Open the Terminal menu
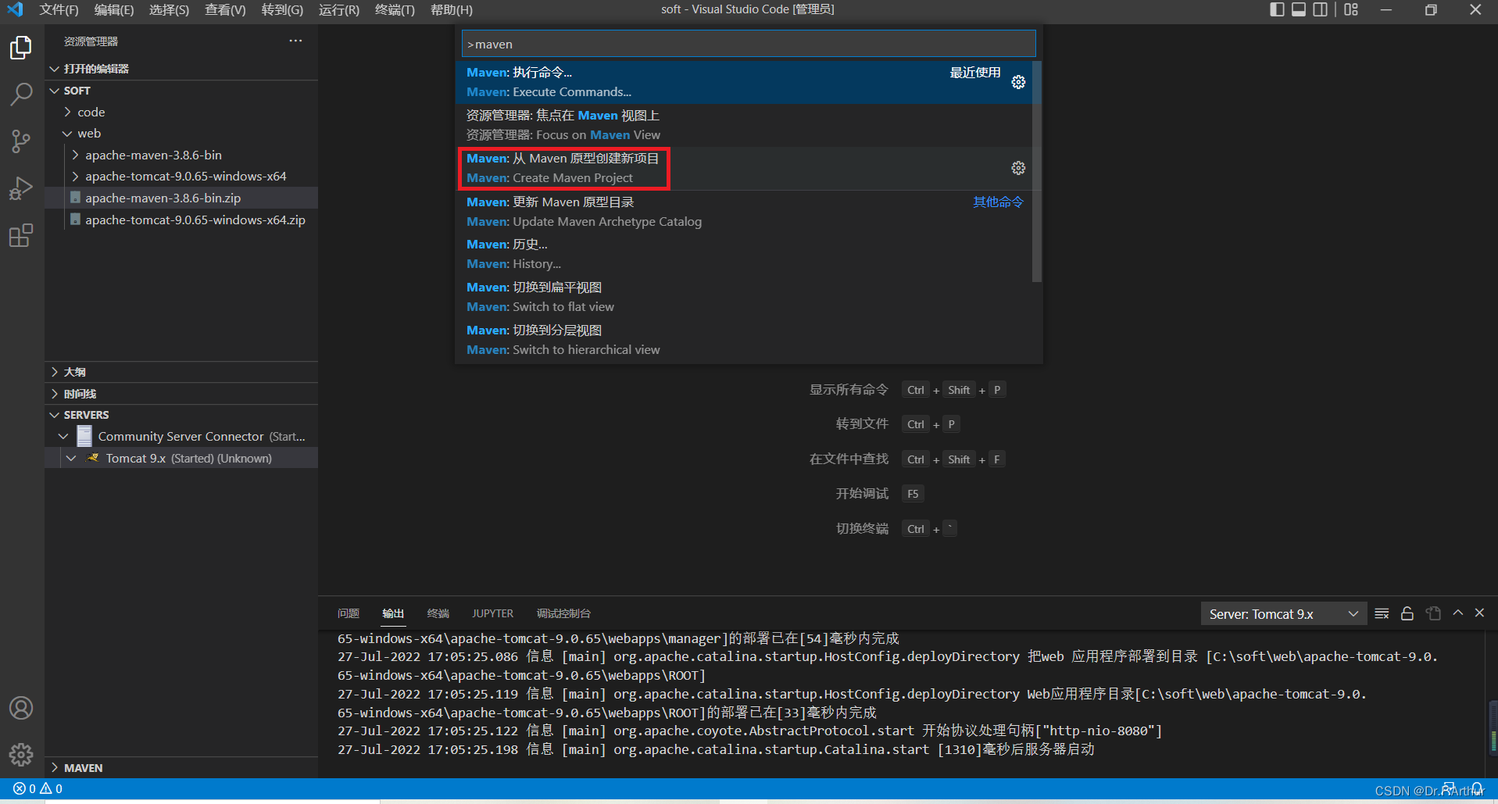The image size is (1498, 804). pyautogui.click(x=395, y=9)
